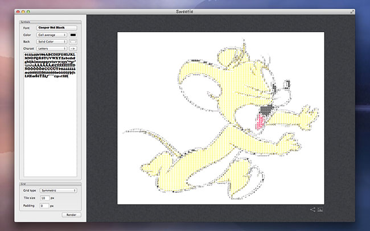Open the Grid type dropdown showing Symmetric
Screen dimensions: 370x231
pos(59,190)
